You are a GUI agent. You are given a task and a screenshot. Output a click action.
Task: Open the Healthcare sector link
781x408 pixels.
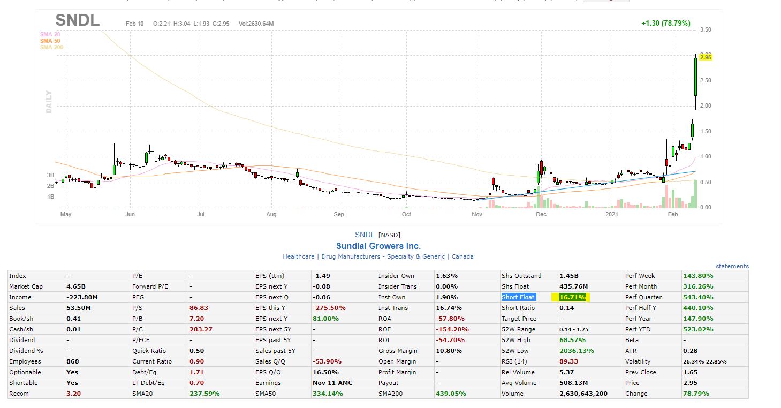pos(299,256)
